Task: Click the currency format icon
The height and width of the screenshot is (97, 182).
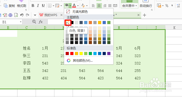Action: click(x=159, y=6)
